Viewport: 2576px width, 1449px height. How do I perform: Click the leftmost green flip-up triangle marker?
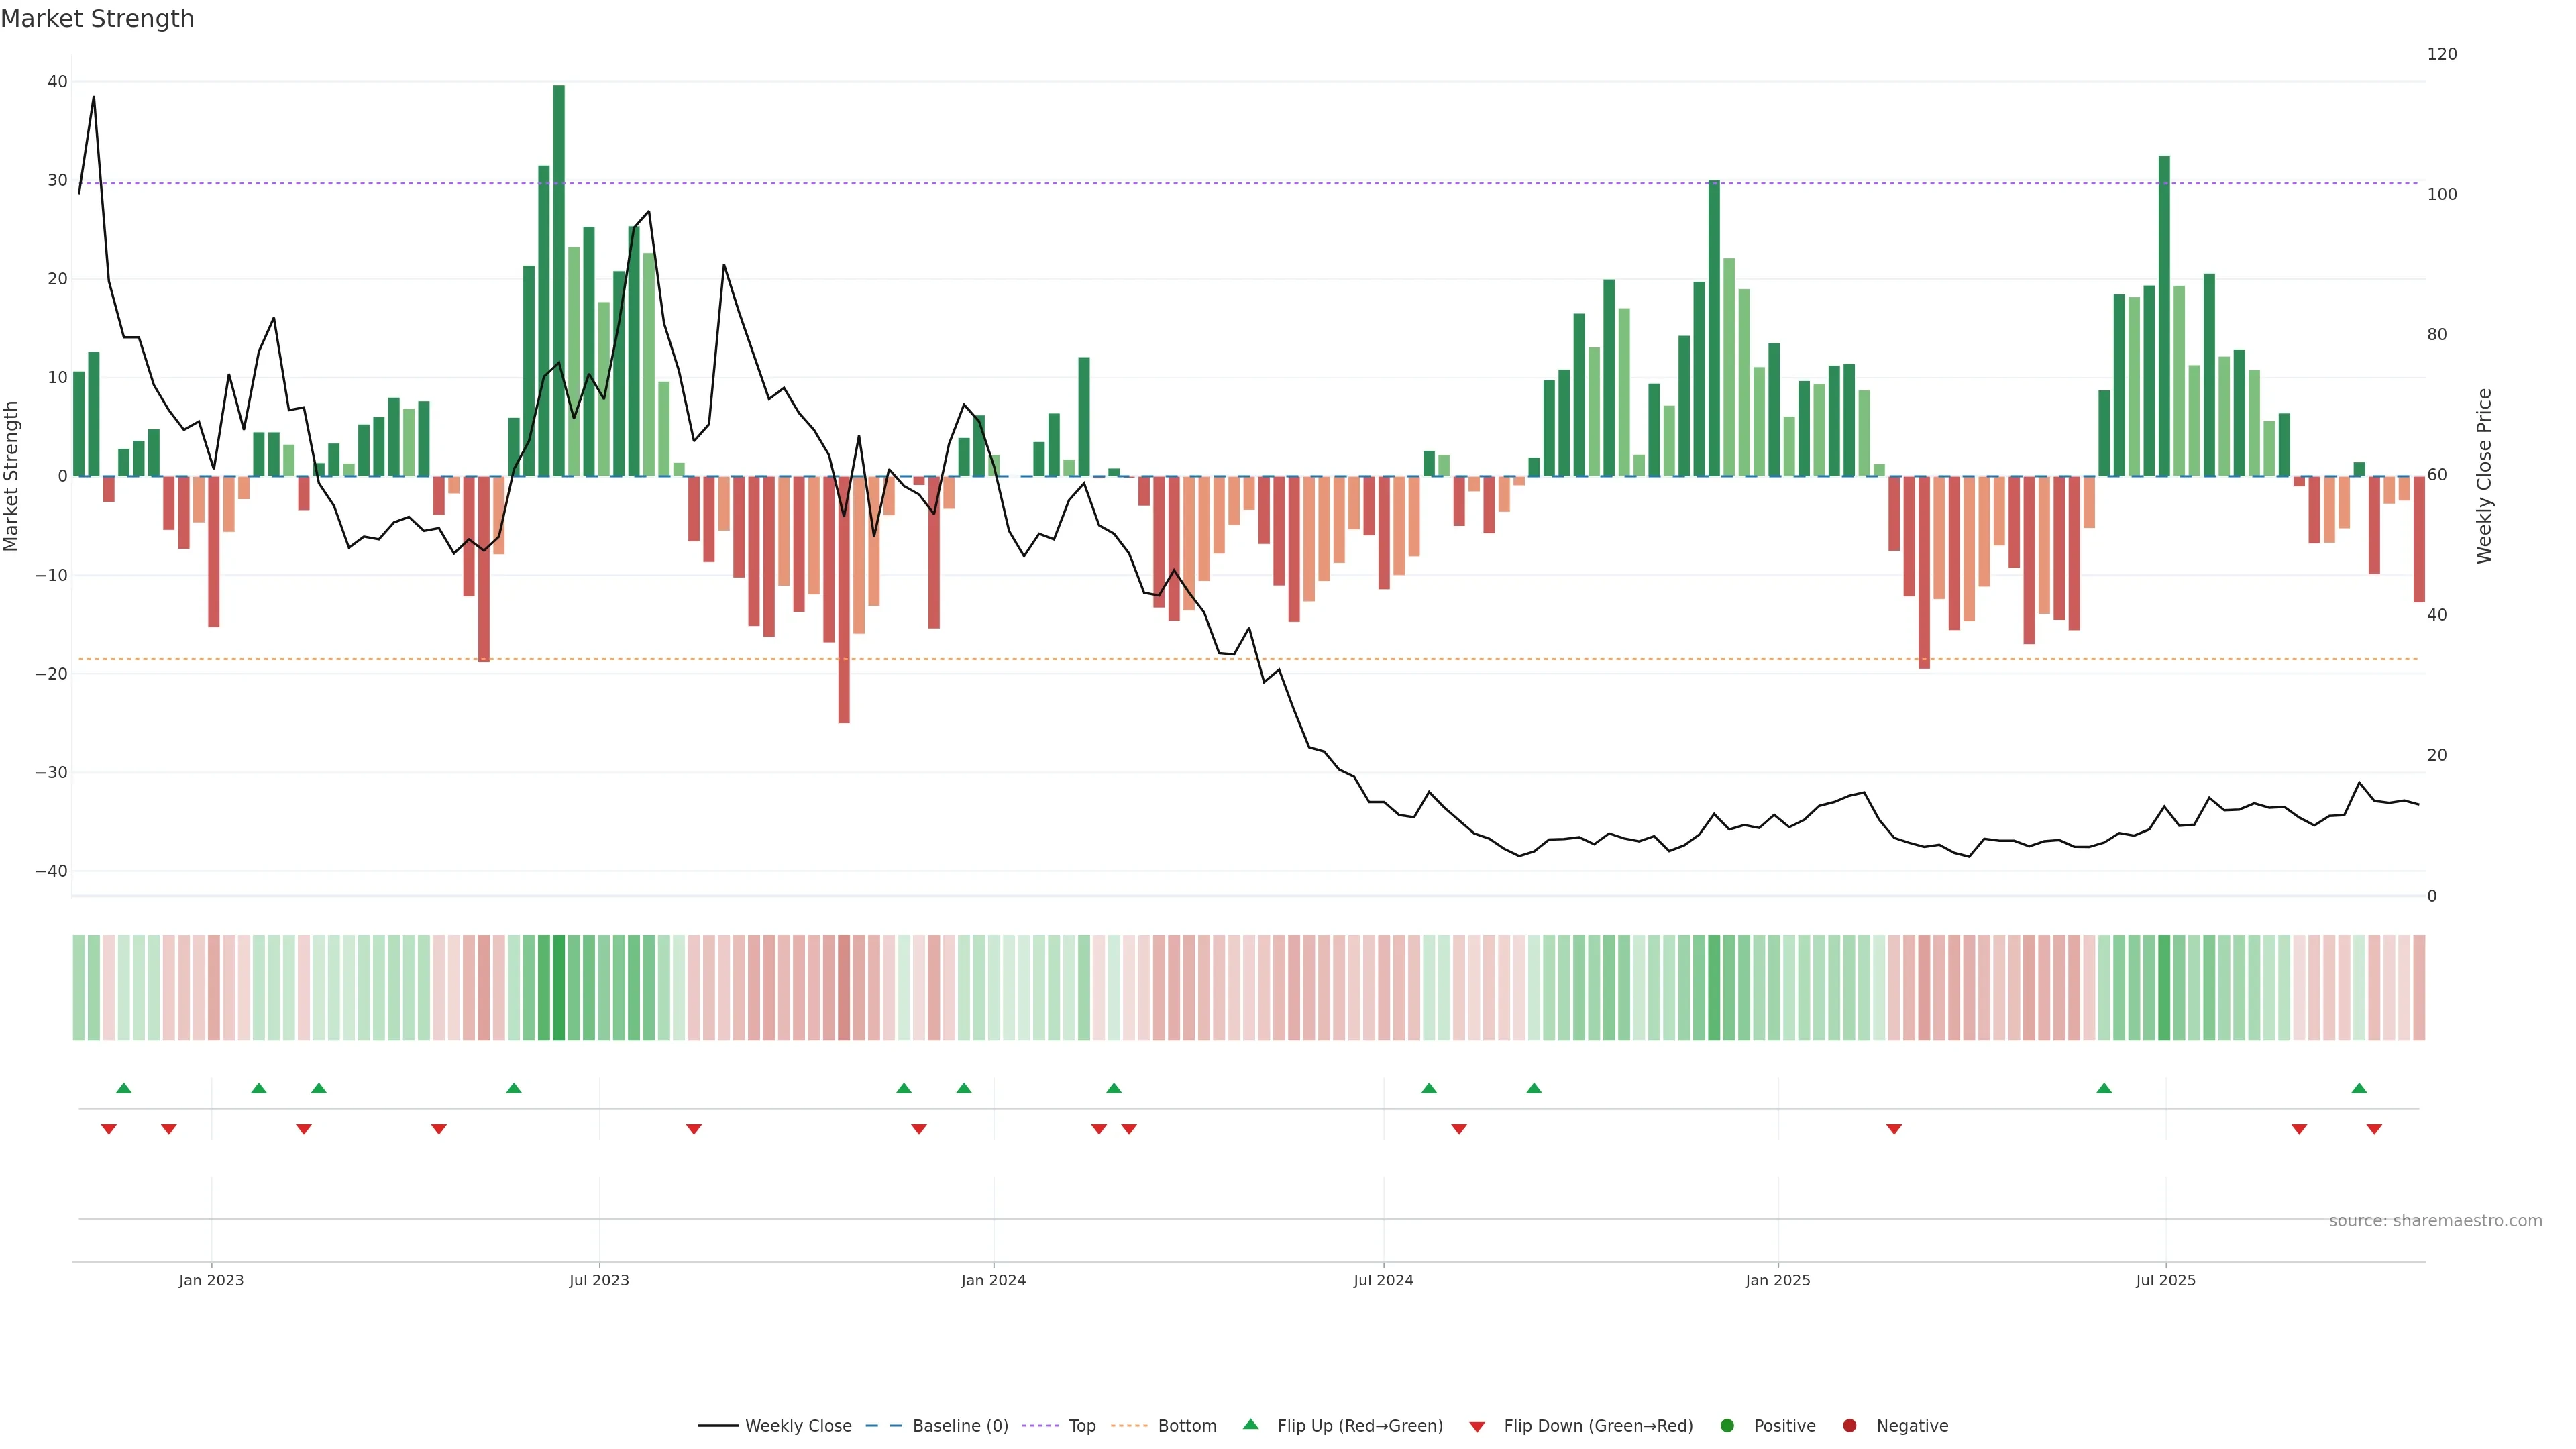[x=124, y=1088]
